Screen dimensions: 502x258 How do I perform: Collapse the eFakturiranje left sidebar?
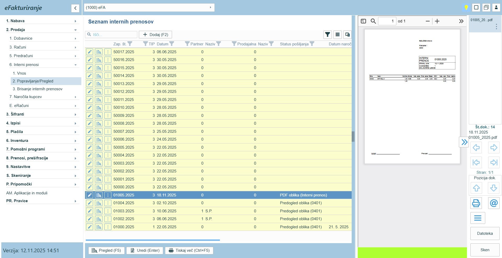pyautogui.click(x=75, y=8)
